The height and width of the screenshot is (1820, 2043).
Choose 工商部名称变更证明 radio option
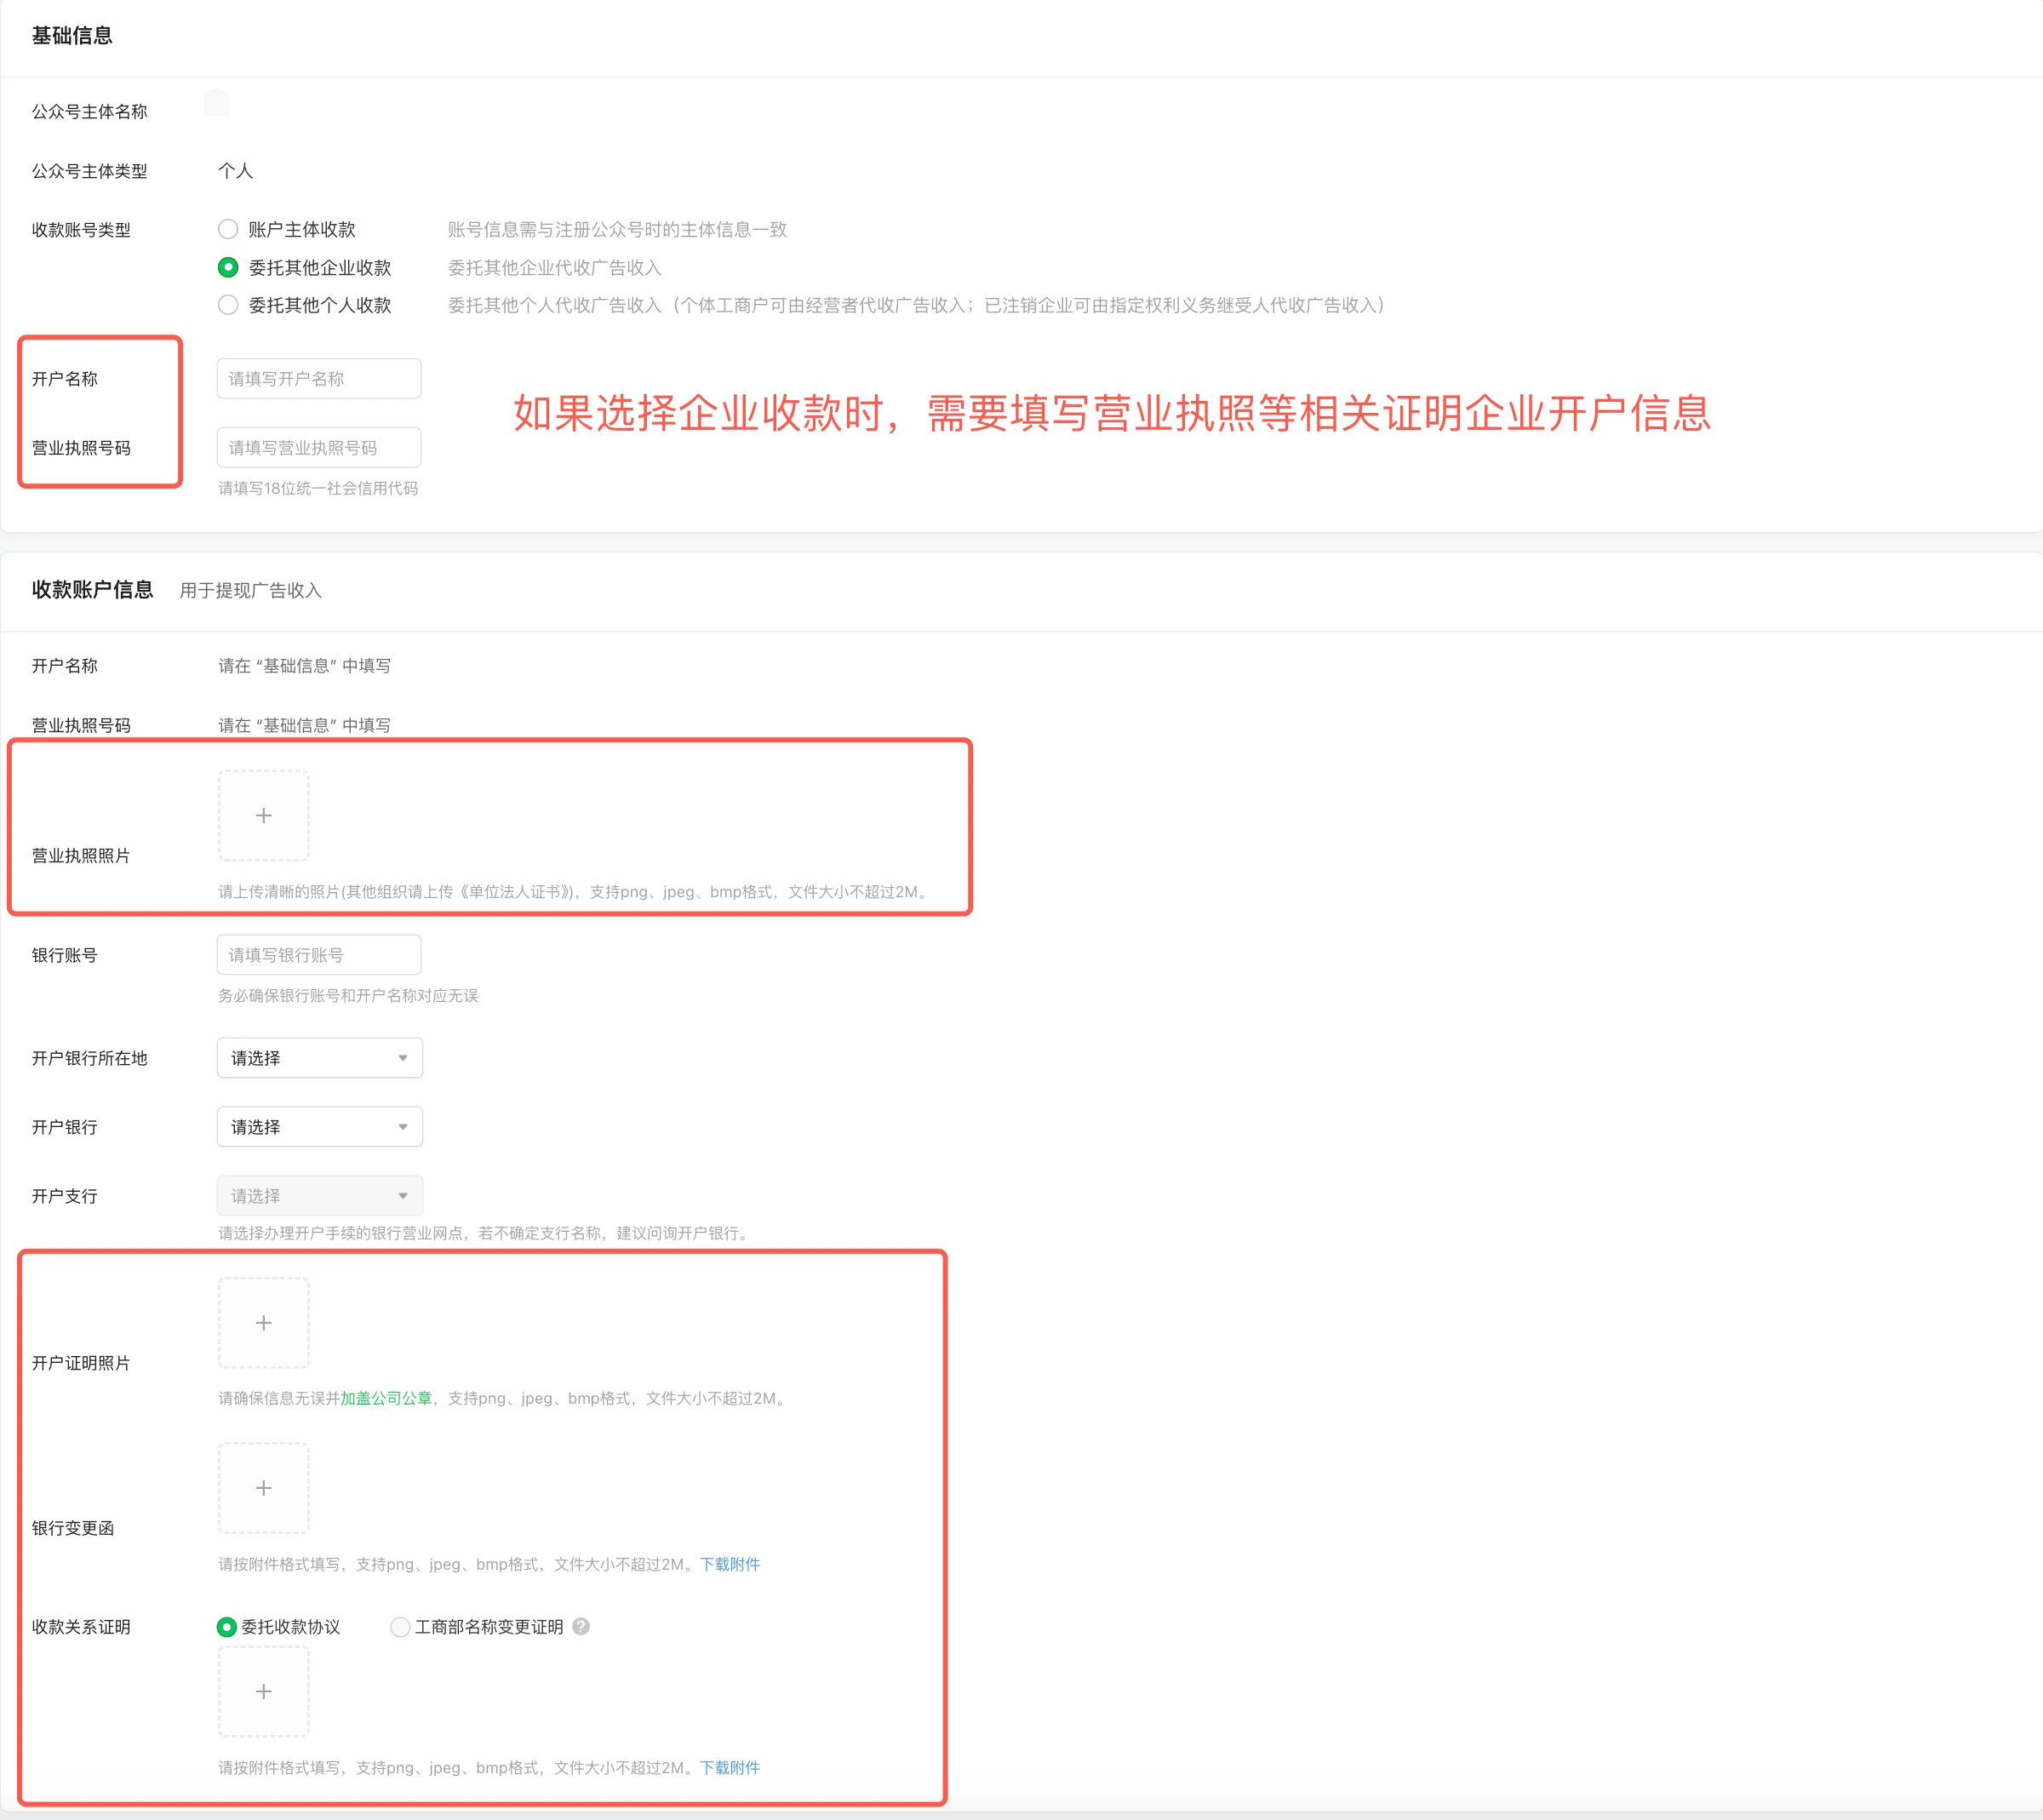tap(400, 1627)
